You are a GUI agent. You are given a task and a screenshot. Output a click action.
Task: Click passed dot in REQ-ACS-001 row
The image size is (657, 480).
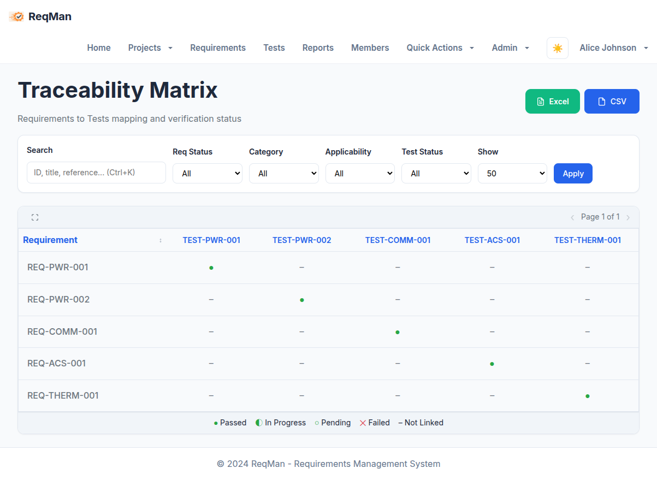(492, 364)
